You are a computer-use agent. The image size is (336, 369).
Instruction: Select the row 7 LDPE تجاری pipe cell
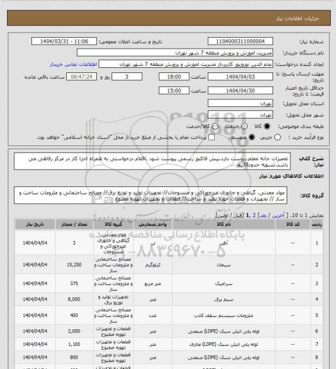(x=224, y=344)
